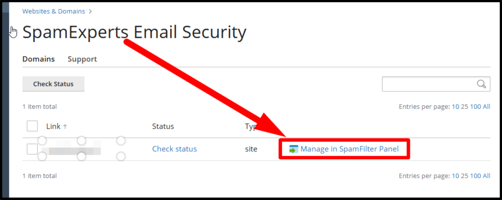Image resolution: width=502 pixels, height=200 pixels.
Task: Open the Domains tab
Action: click(x=39, y=59)
